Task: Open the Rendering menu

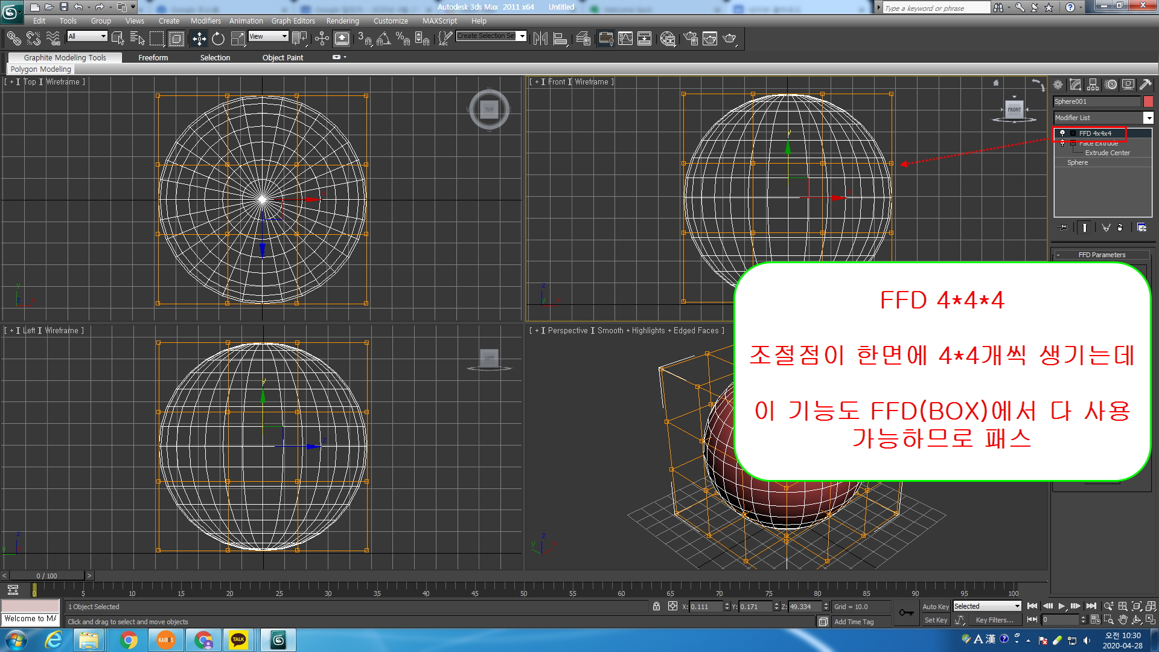Action: (x=342, y=21)
